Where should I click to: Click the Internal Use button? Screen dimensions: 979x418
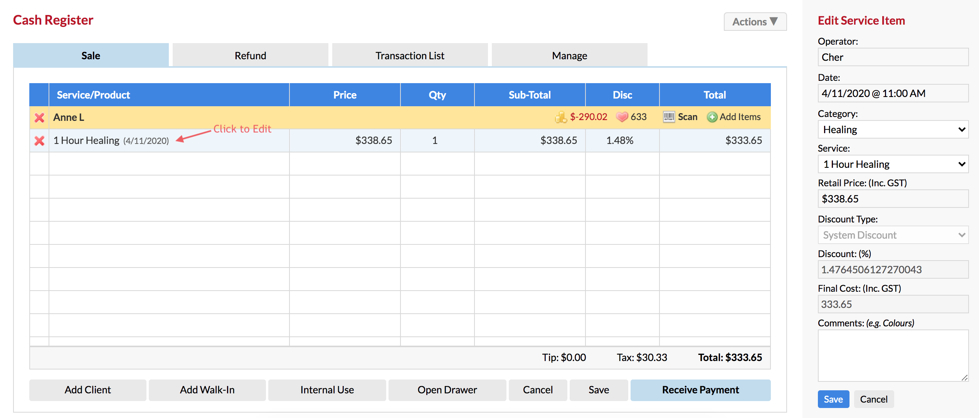click(x=327, y=390)
